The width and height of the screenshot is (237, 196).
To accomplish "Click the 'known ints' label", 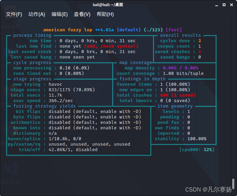I will 27,128.
